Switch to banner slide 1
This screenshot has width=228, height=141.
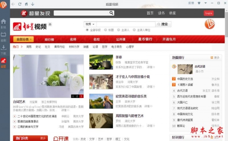point(73,96)
